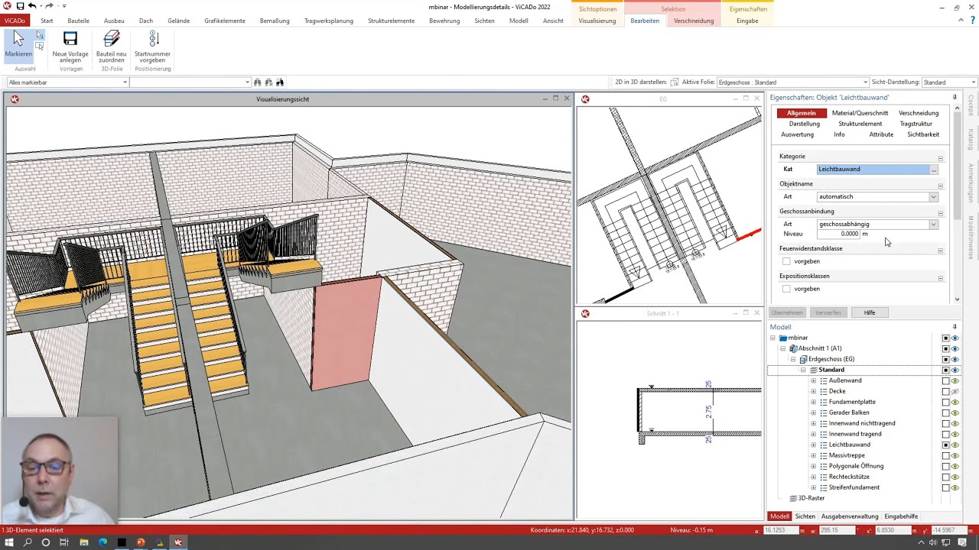The image size is (979, 550).
Task: Click the Verwerfen button
Action: (x=828, y=312)
